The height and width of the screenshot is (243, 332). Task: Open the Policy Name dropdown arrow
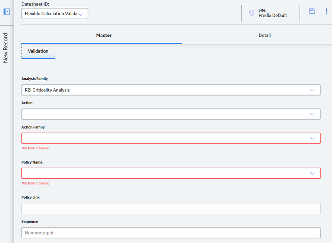click(312, 173)
